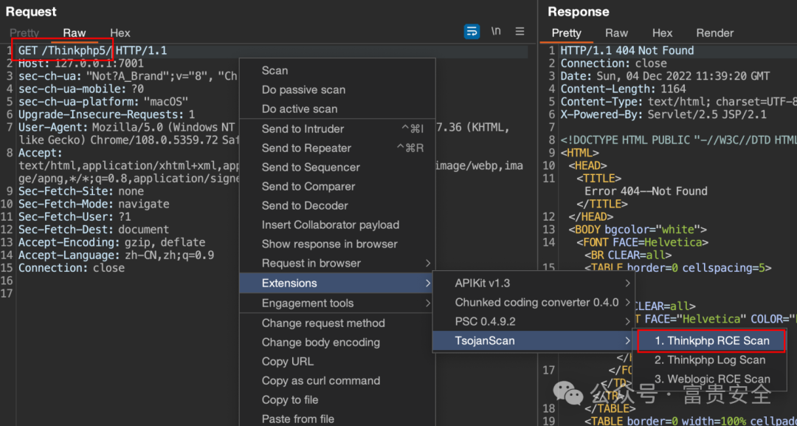Click the Accept-Encoding: gzip, deflate line
Image resolution: width=797 pixels, height=426 pixels.
tap(112, 242)
